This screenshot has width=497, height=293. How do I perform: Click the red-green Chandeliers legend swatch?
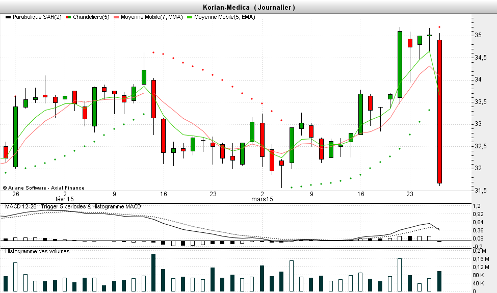(x=68, y=17)
